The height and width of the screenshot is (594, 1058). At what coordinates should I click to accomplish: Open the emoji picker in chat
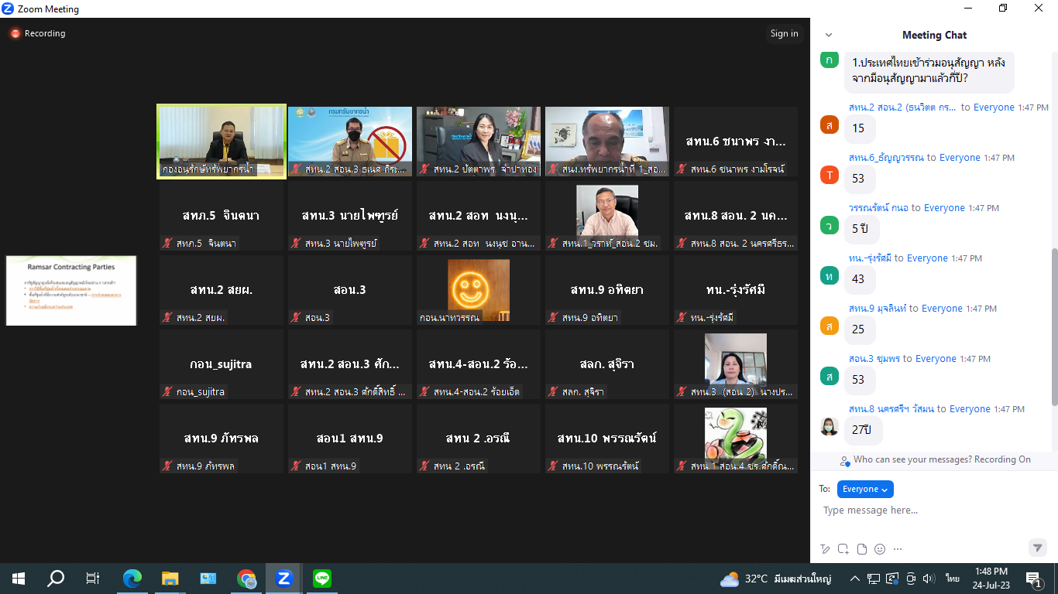point(880,549)
